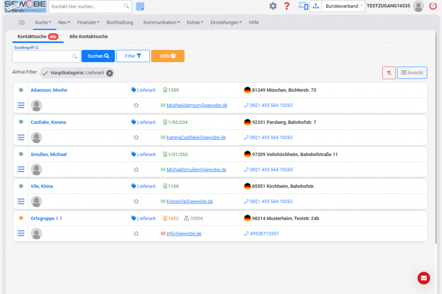442x294 pixels.
Task: Expand the Kommunikation menu
Action: coord(161,22)
